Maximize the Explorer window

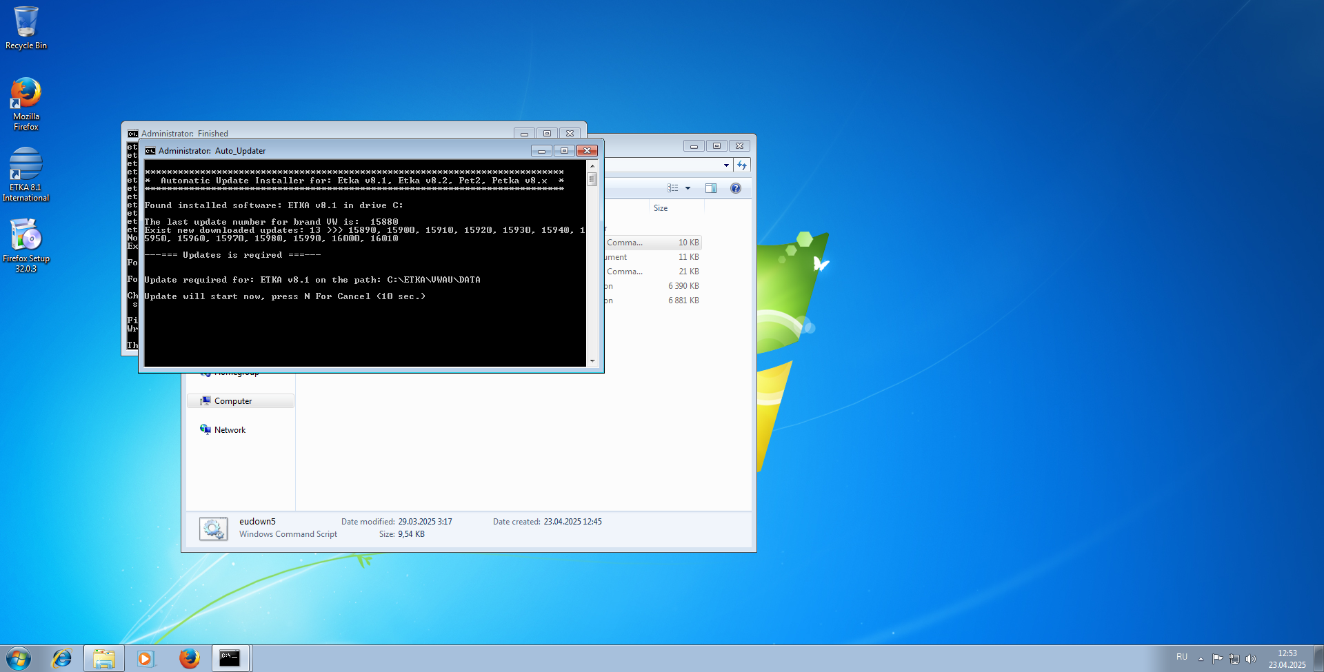point(716,146)
